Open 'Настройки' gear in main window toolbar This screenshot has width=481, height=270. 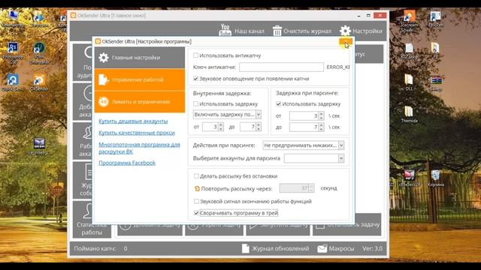point(361,31)
